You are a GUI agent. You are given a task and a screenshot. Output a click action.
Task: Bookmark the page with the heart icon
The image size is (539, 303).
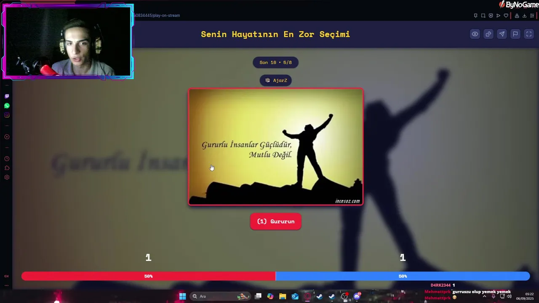pyautogui.click(x=506, y=16)
